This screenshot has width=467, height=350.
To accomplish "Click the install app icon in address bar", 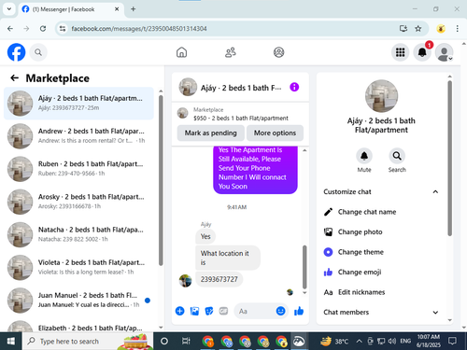I will pos(403,29).
